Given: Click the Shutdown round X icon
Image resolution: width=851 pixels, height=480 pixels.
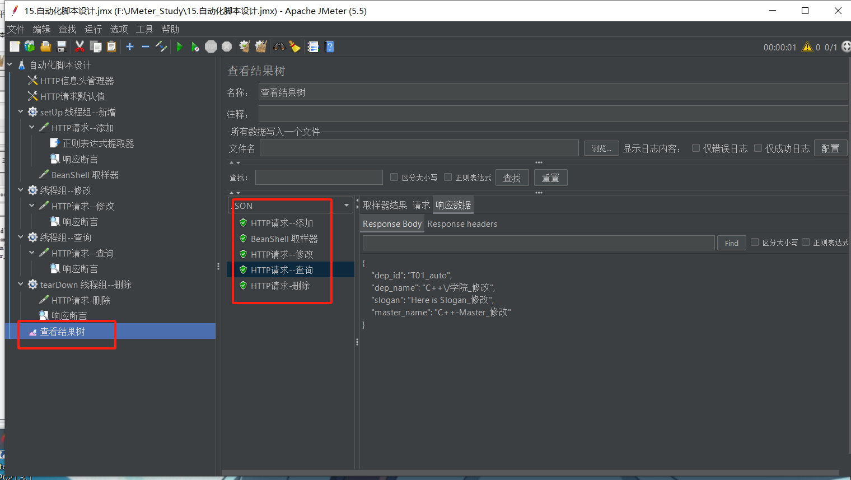Looking at the screenshot, I should tap(227, 46).
